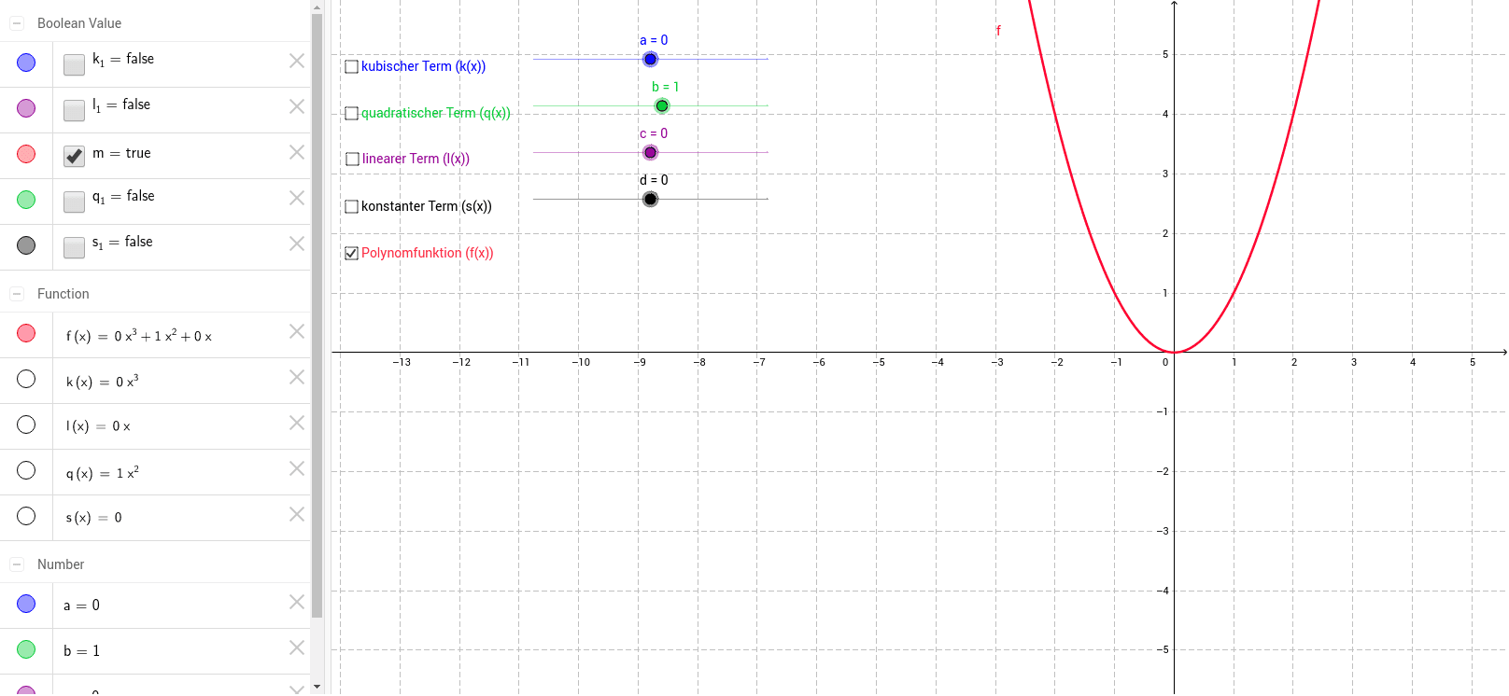Check the q₁ = false checkbox
The image size is (1509, 696).
75,202
